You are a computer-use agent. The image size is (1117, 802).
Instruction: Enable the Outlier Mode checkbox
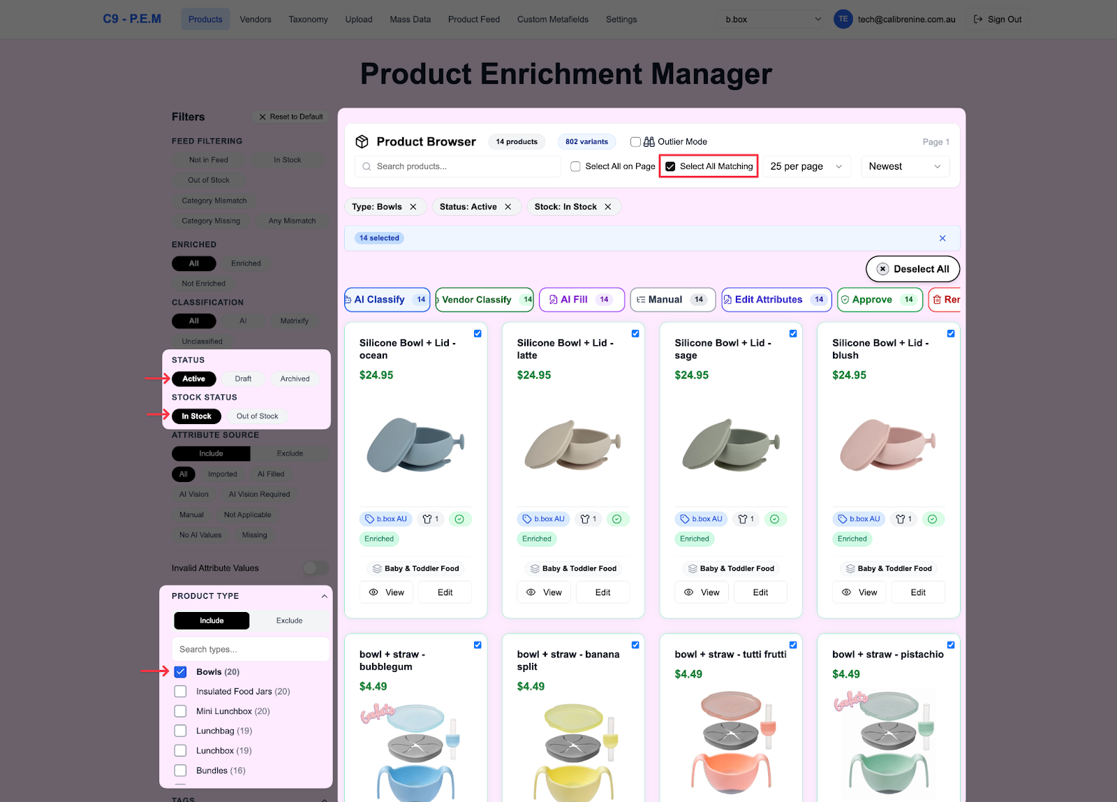(635, 142)
